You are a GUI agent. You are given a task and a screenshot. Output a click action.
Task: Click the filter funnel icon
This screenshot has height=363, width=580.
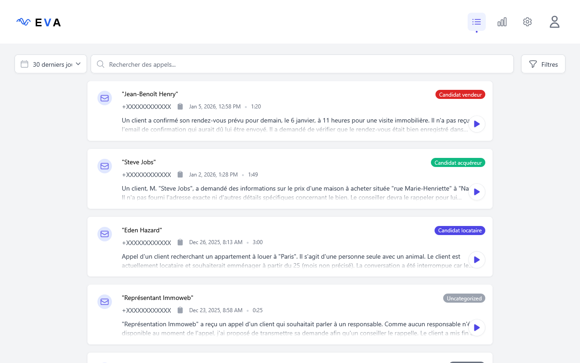coord(533,64)
